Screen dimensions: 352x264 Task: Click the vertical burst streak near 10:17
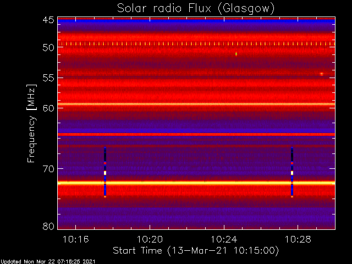(x=105, y=172)
